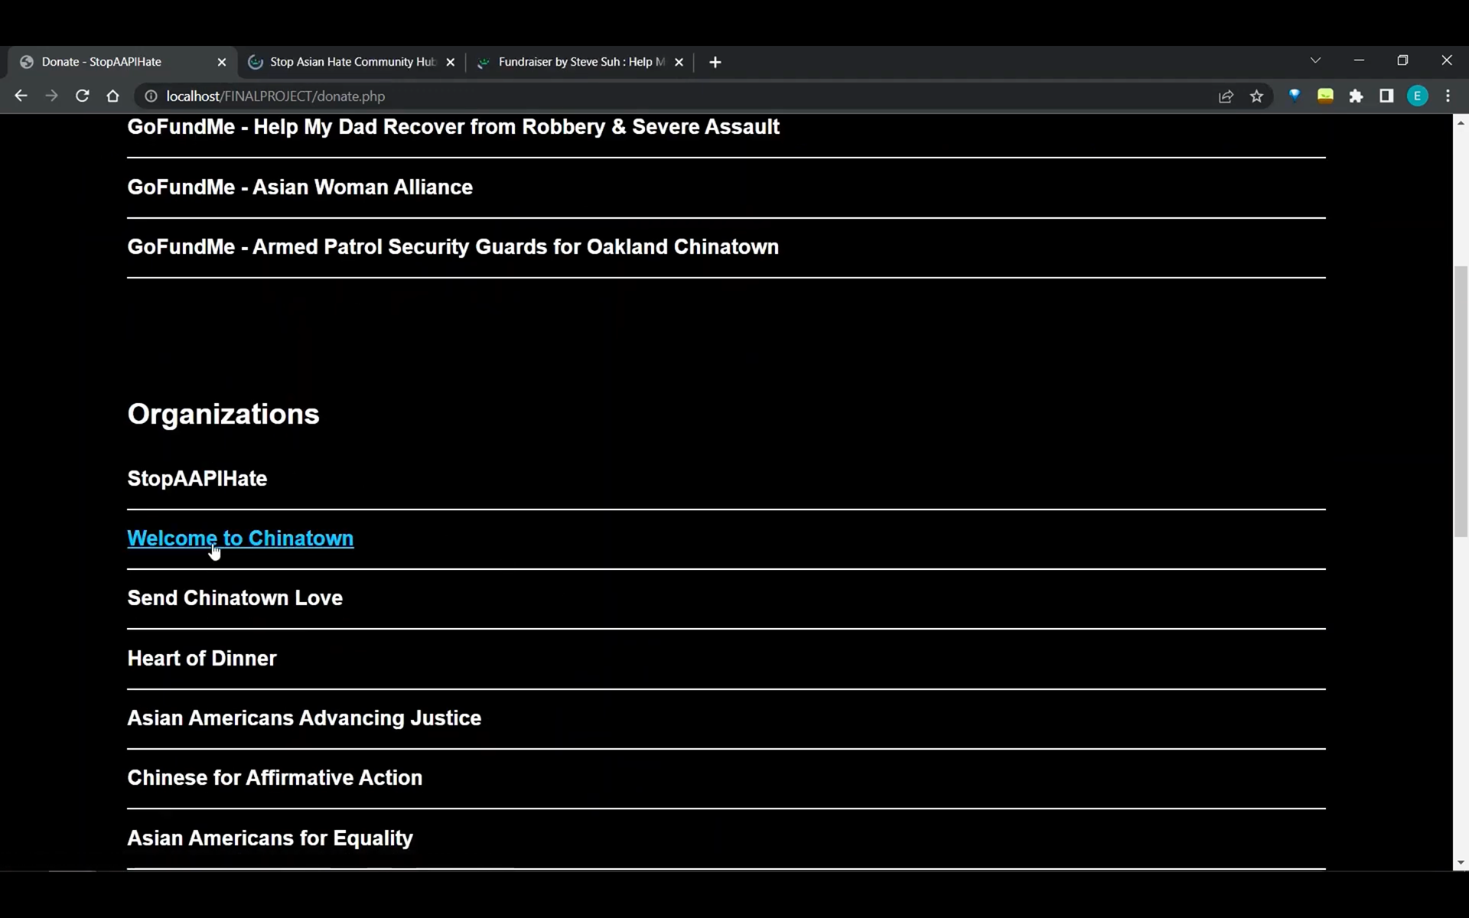
Task: Switch to Donate - StopAAPIHate tab
Action: click(122, 62)
